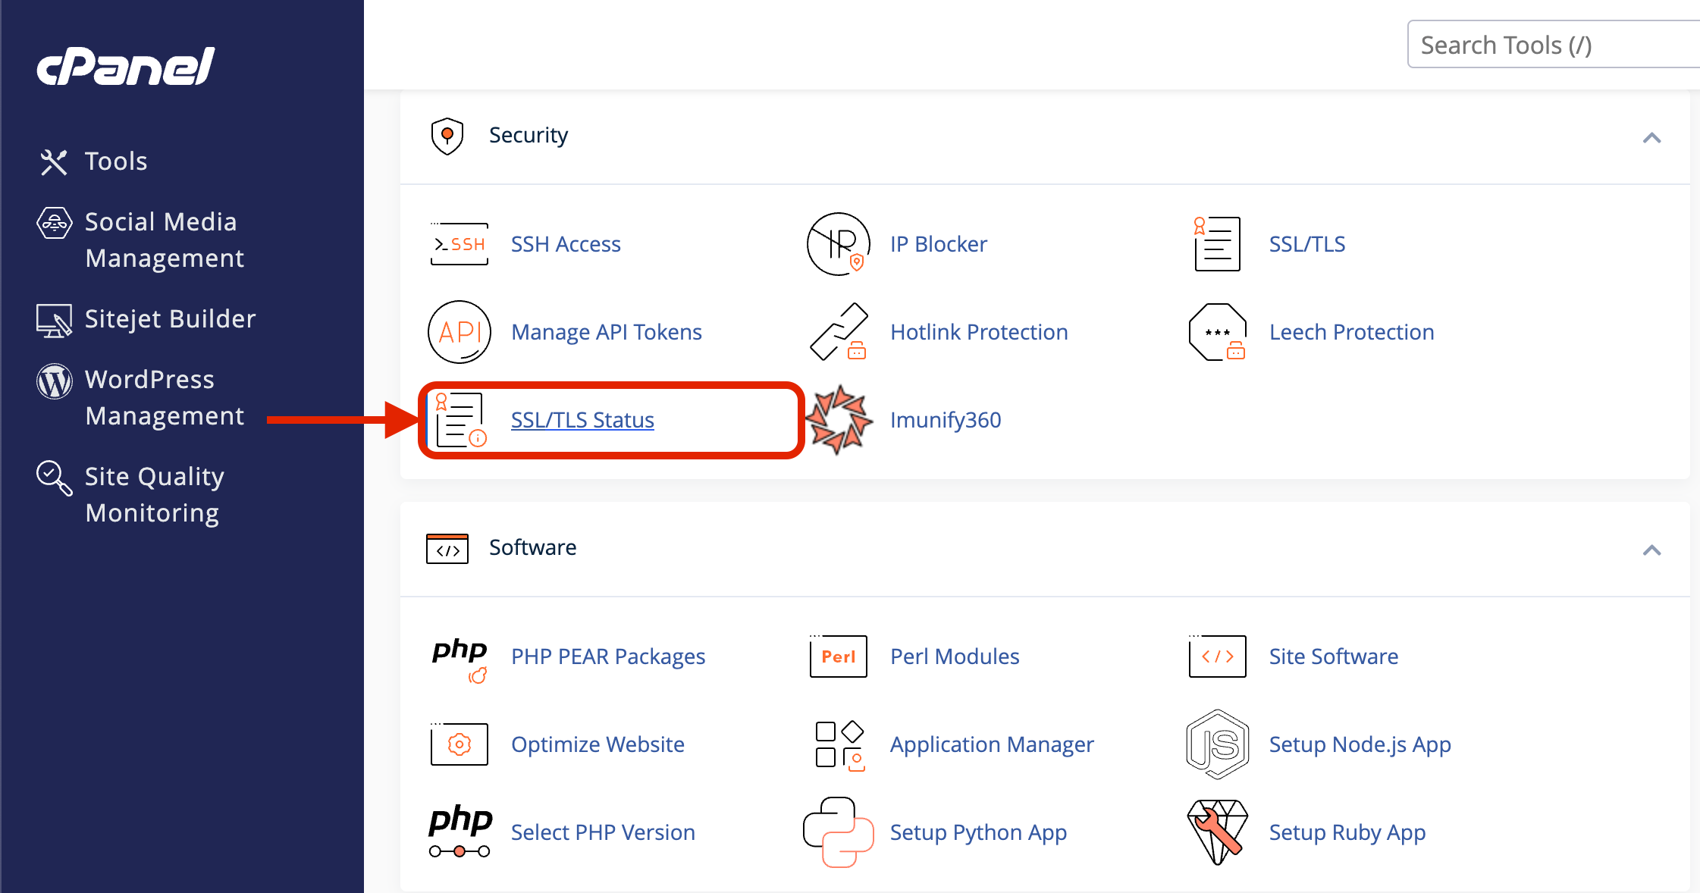Screen dimensions: 1700x893
Task: Click the IP Blocker icon
Action: [x=838, y=244]
